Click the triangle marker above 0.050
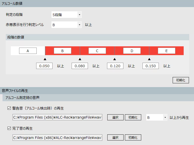 coord(45,59)
